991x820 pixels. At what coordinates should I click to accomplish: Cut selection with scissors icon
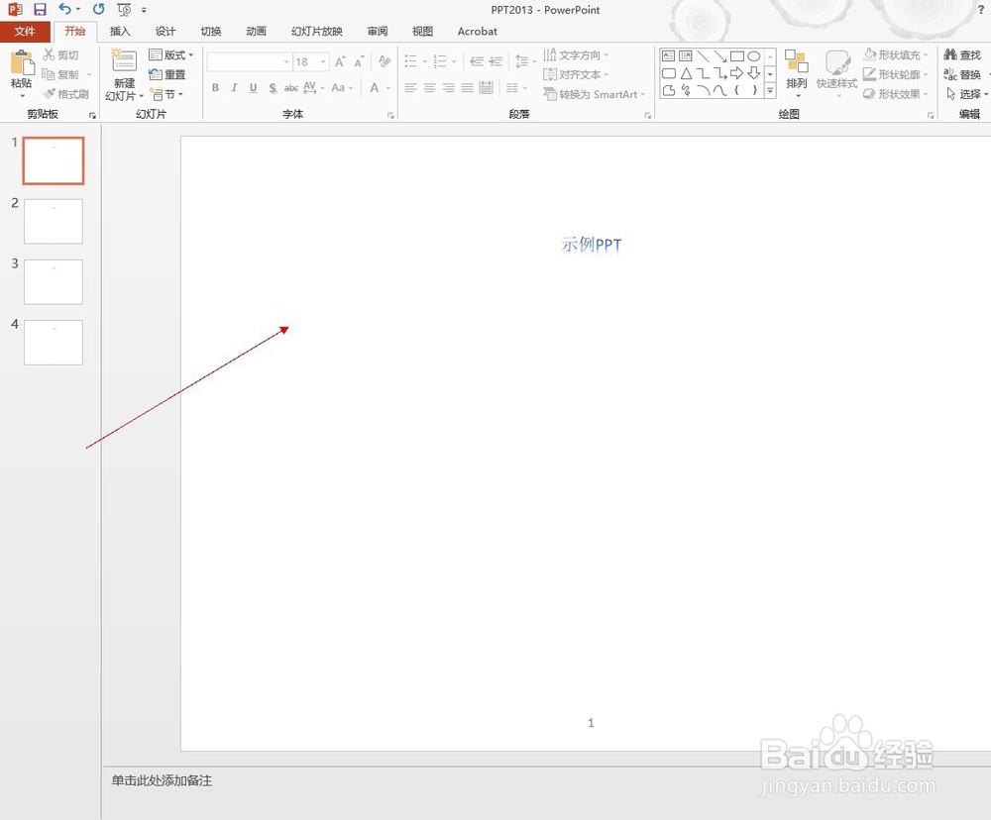[60, 54]
